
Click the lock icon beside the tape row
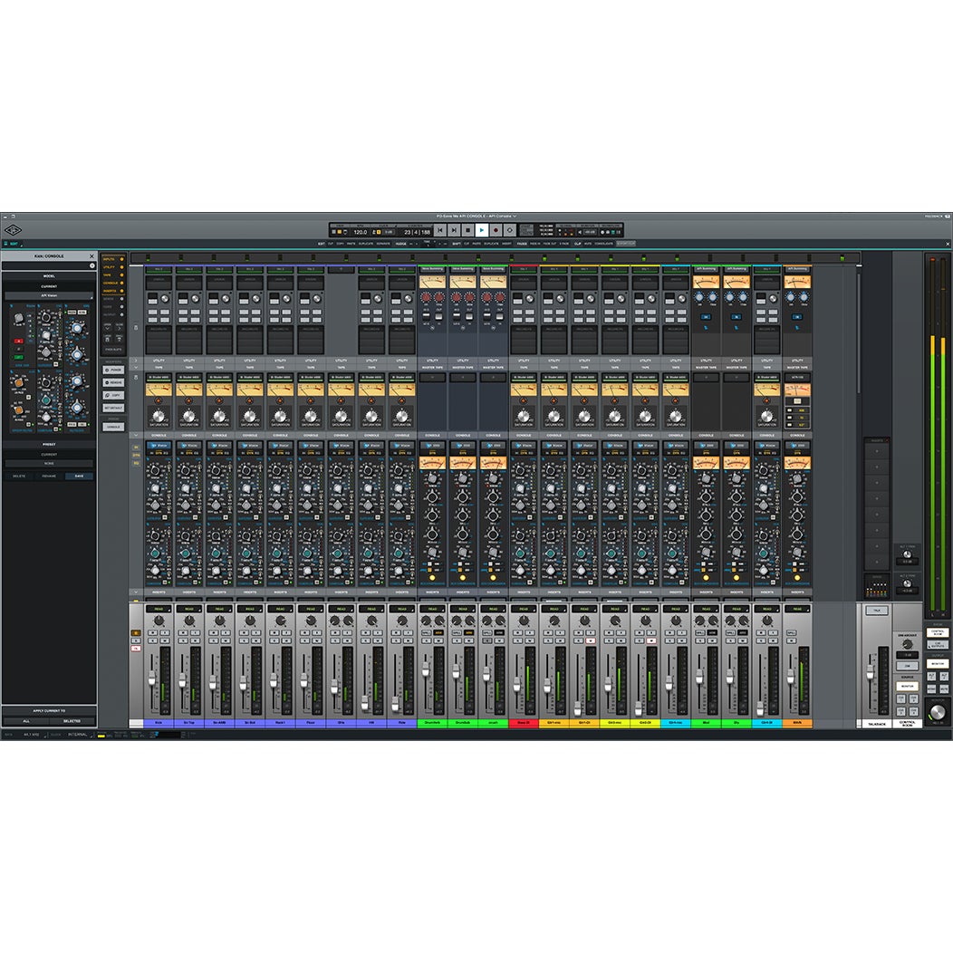tap(136, 378)
